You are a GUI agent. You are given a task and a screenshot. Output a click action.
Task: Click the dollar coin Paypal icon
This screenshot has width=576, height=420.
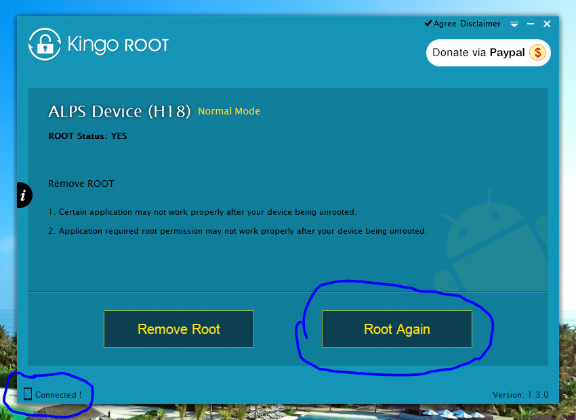click(x=538, y=53)
